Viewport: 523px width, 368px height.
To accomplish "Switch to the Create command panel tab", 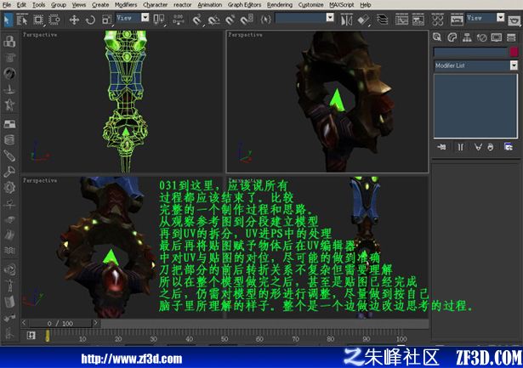I will (437, 37).
